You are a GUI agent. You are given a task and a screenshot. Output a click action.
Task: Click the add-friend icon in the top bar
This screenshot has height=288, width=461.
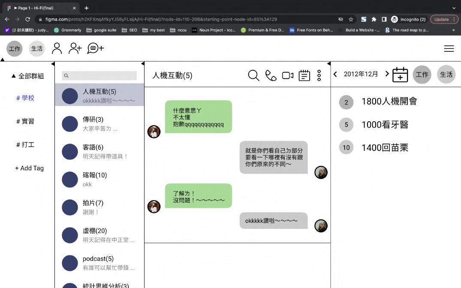tap(75, 48)
